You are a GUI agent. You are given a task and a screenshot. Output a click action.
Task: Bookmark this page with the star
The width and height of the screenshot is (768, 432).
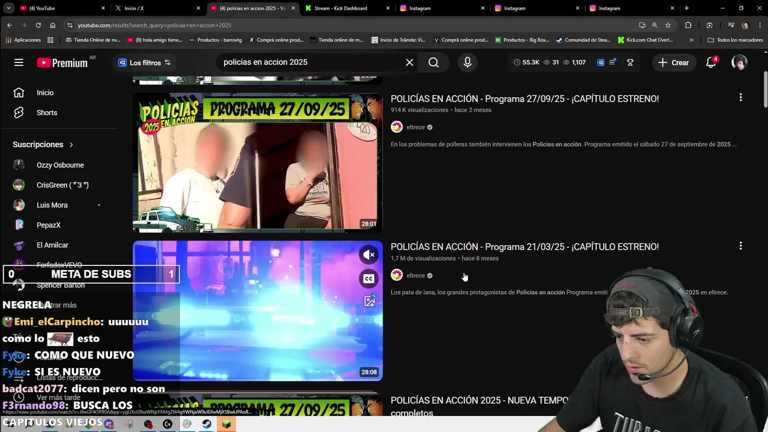click(668, 25)
